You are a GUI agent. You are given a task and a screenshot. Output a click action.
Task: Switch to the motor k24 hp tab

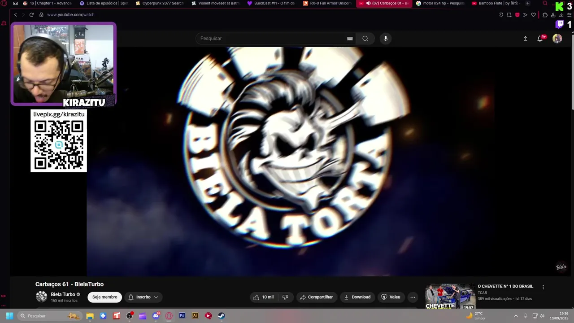pyautogui.click(x=440, y=3)
